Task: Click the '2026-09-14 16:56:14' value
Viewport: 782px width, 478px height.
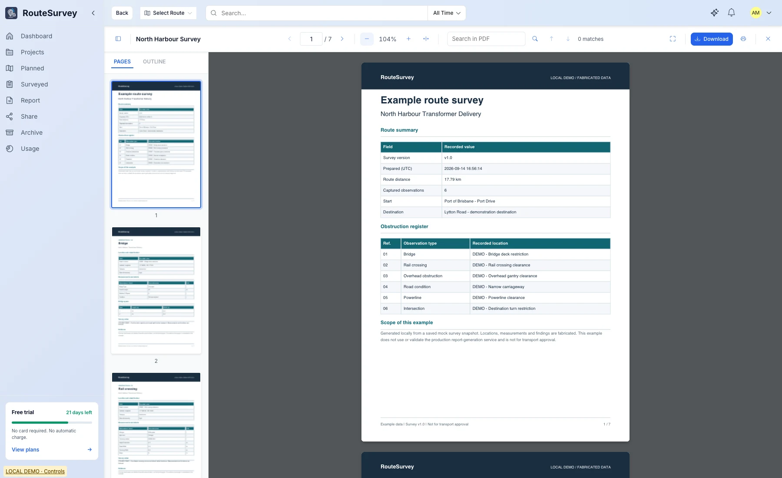Action: coord(463,169)
